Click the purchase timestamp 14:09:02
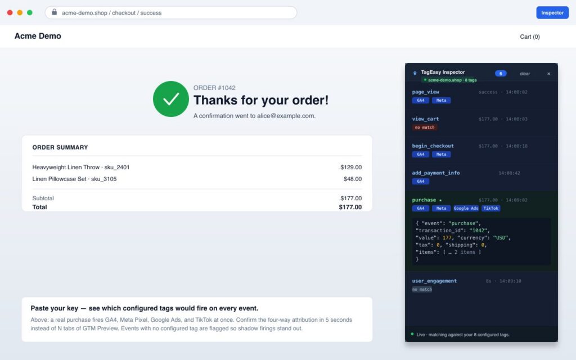This screenshot has width=576, height=360. tap(516, 200)
